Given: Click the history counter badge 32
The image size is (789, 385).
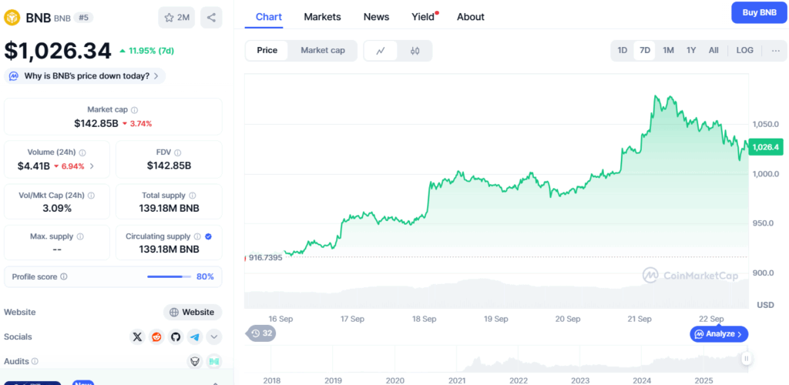Looking at the screenshot, I should click(x=260, y=333).
